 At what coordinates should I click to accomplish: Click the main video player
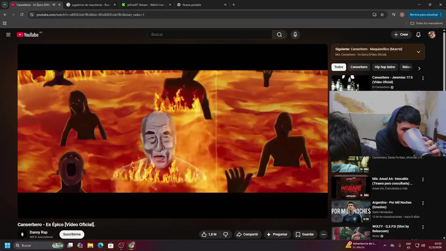pos(172,131)
